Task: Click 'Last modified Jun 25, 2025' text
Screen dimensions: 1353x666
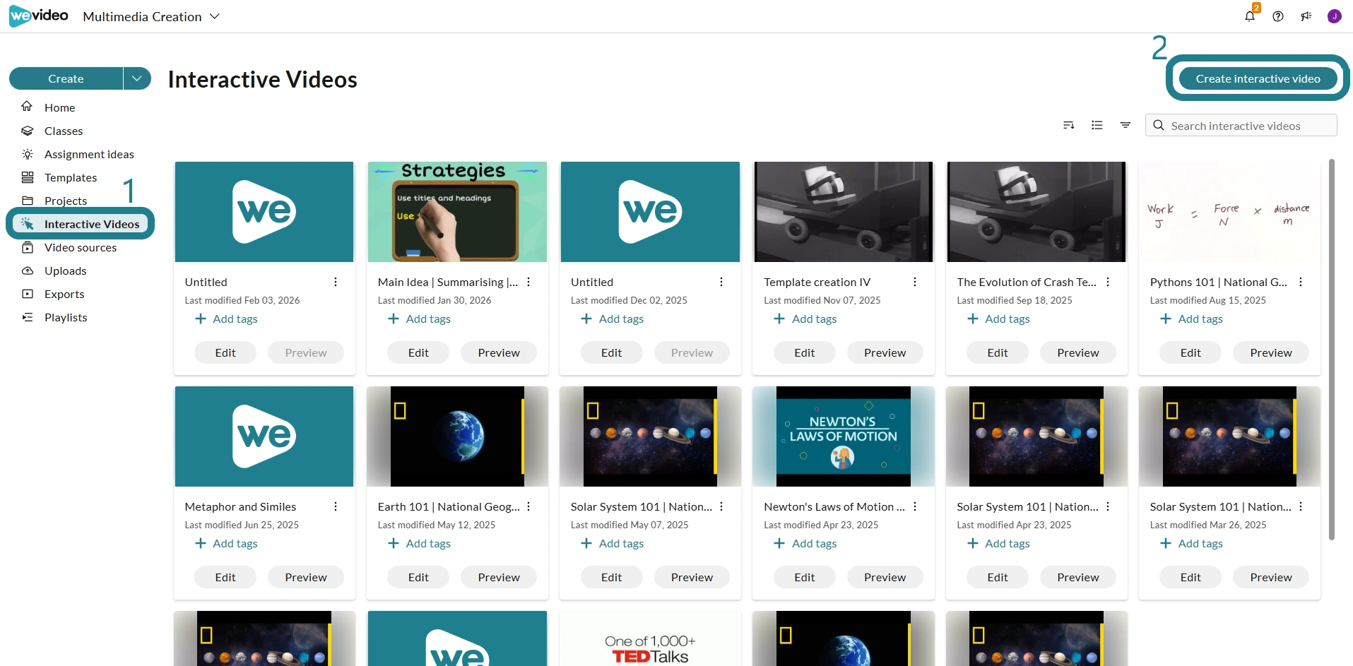Action: pos(242,525)
